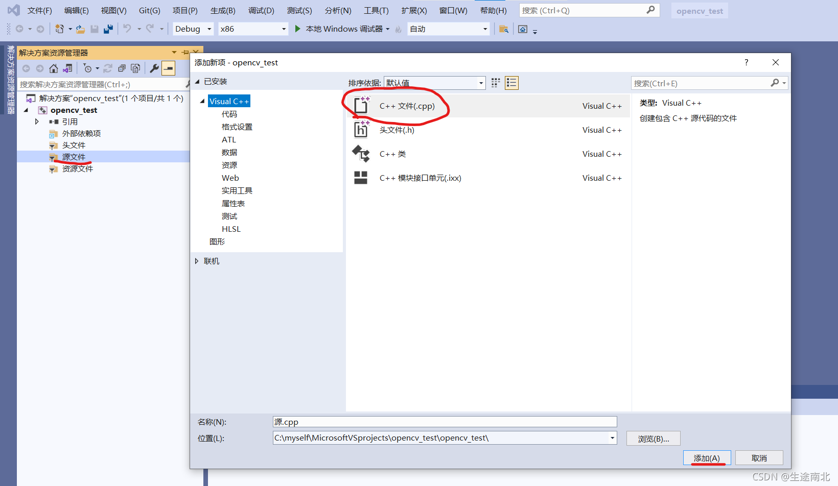
Task: Open the Debug configuration dropdown
Action: click(x=194, y=29)
